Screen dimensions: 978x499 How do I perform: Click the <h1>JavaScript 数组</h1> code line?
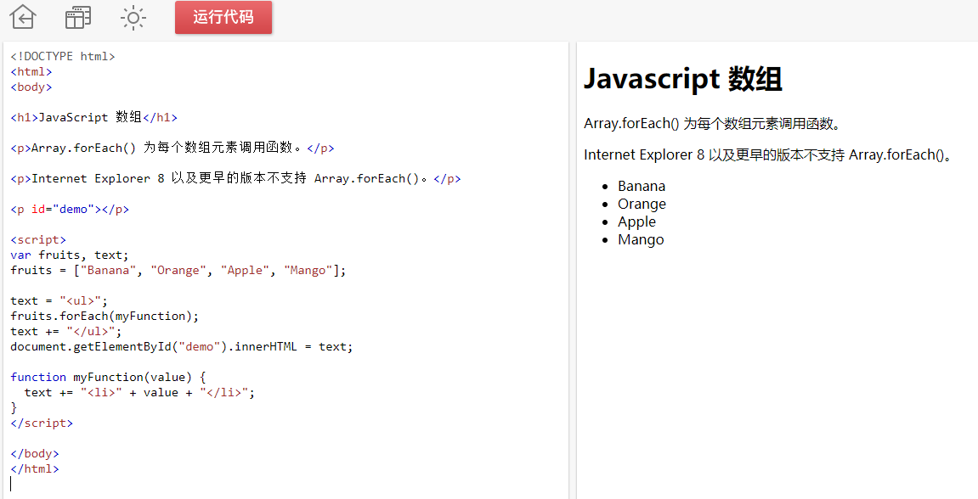[x=94, y=117]
